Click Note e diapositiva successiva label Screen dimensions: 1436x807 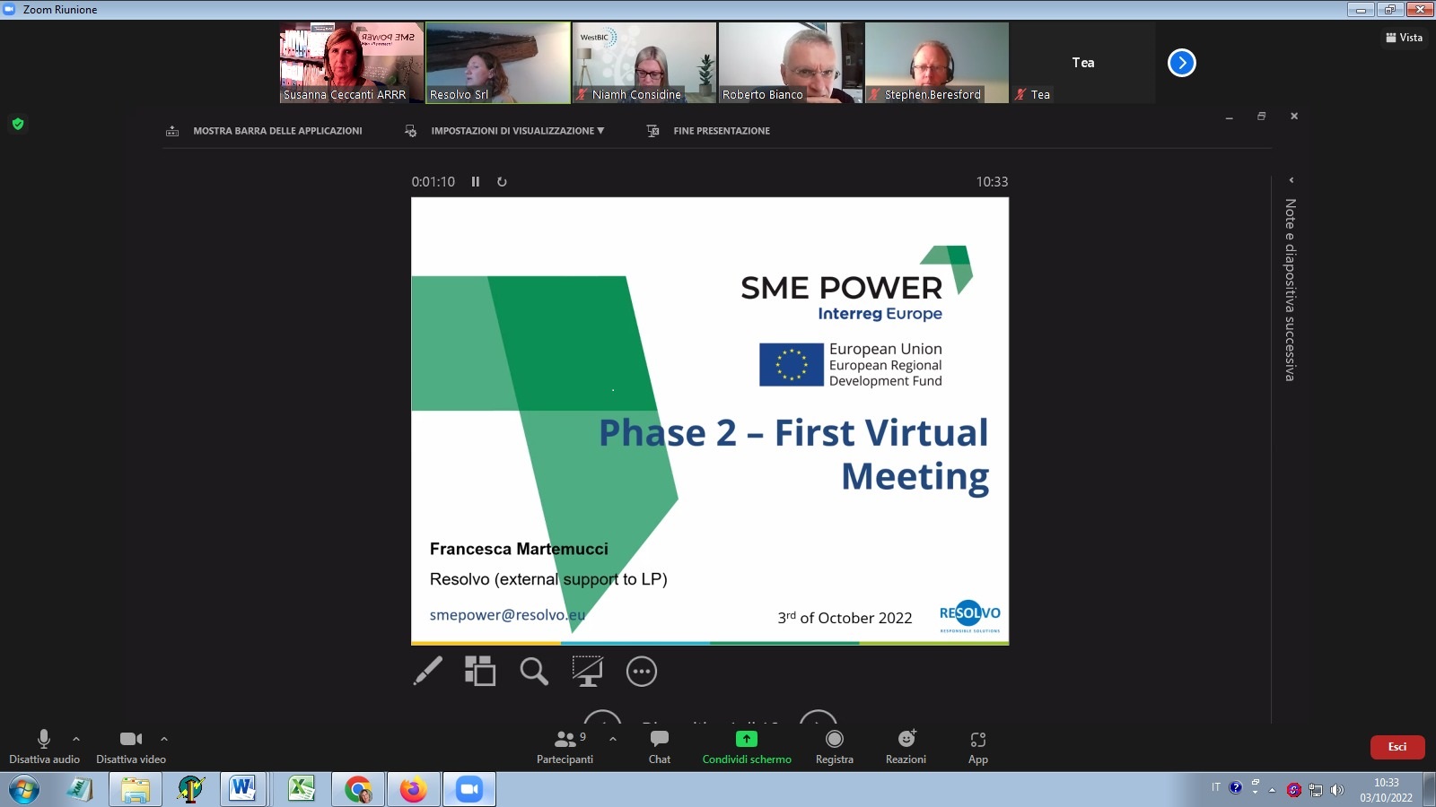pos(1291,290)
